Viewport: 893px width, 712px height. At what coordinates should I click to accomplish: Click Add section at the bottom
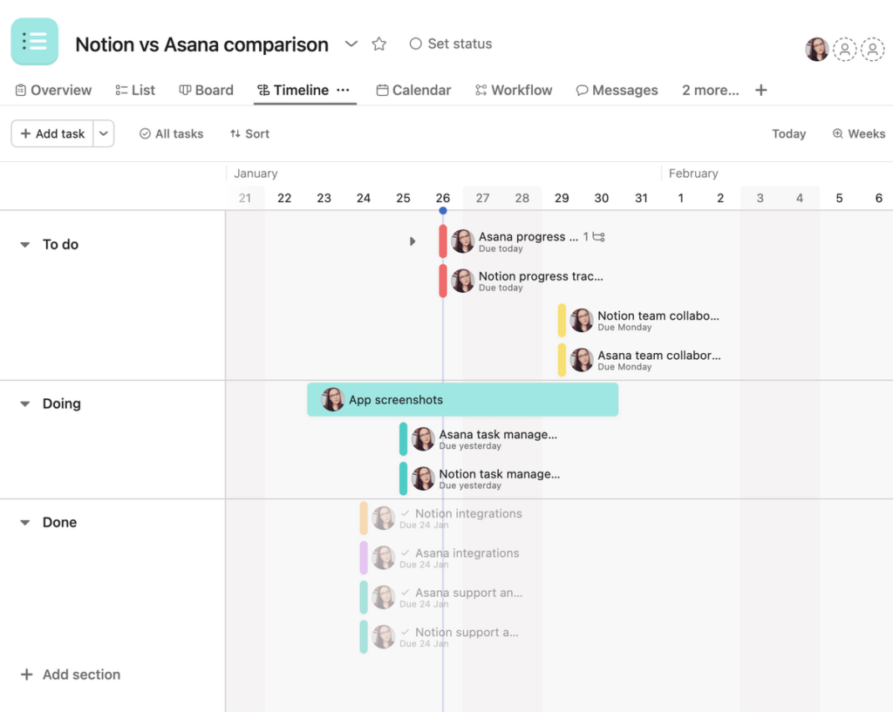(70, 674)
